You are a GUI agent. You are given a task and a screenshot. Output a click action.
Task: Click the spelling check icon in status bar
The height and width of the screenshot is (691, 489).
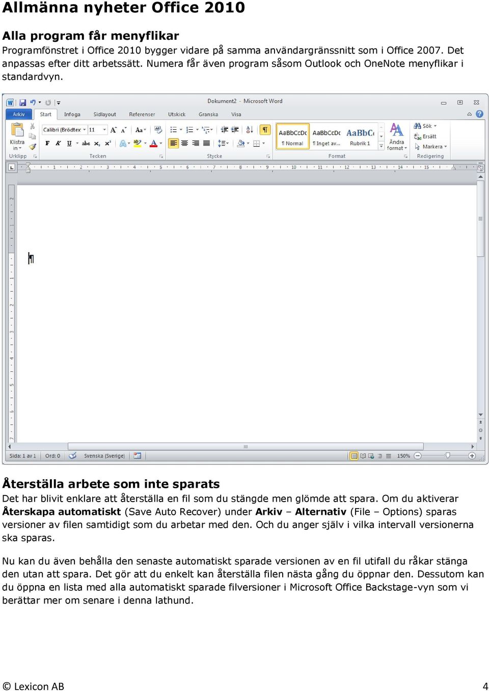(x=73, y=456)
